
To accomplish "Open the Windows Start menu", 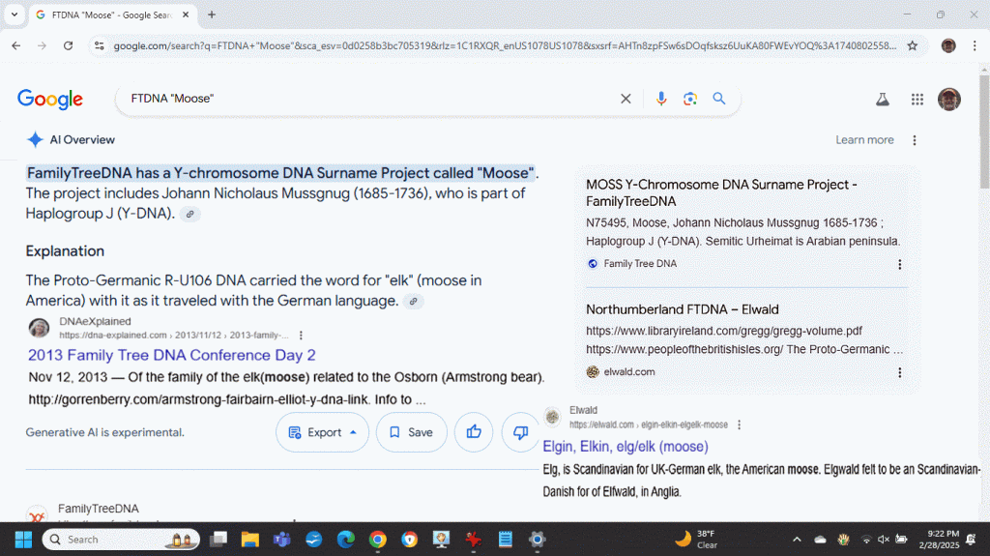I will pos(23,539).
